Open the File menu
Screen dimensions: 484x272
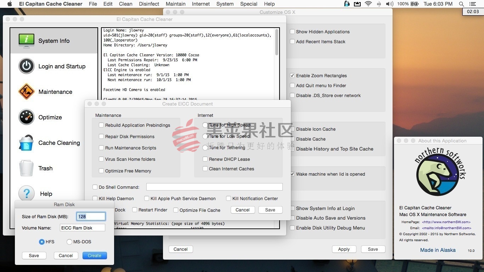[x=93, y=4]
